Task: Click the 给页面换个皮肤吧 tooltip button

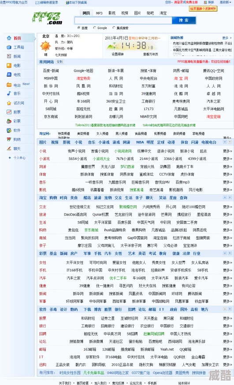Action: pyautogui.click(x=203, y=9)
